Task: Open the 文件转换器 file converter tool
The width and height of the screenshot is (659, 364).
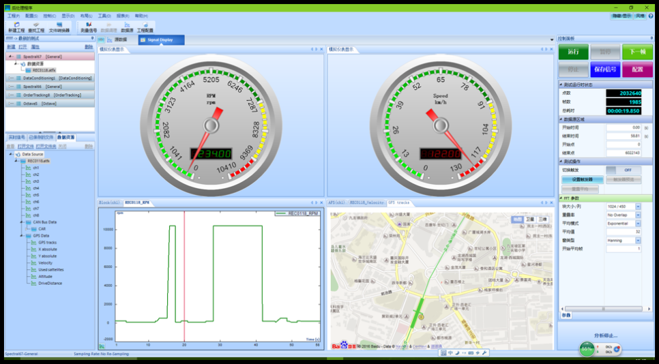Action: [59, 27]
